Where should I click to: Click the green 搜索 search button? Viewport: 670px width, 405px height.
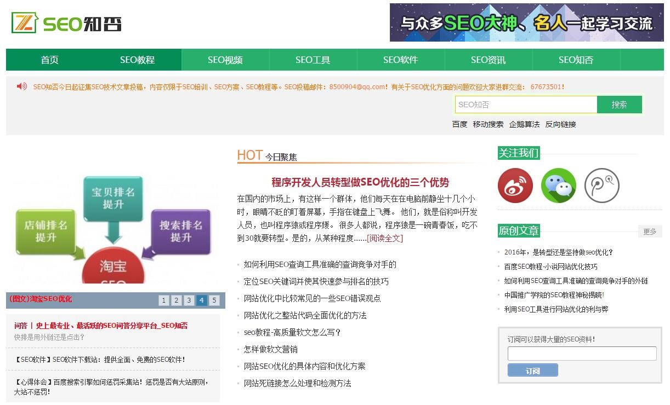pyautogui.click(x=620, y=104)
